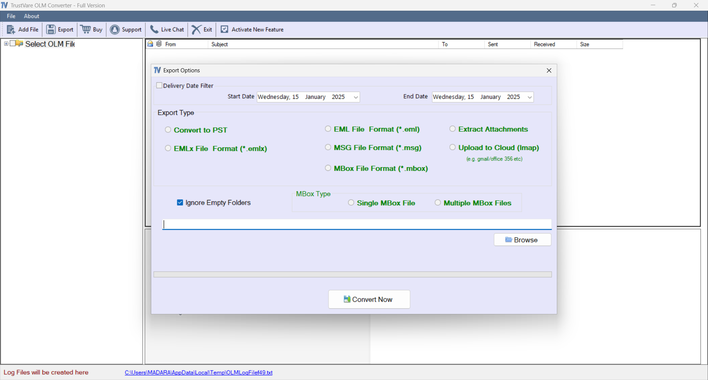This screenshot has height=380, width=708.
Task: Click the destination path input field
Action: (x=357, y=224)
